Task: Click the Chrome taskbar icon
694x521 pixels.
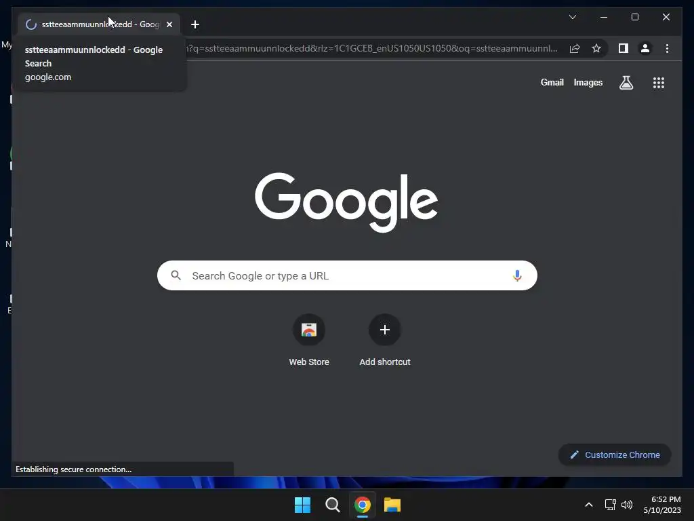Action: (362, 505)
